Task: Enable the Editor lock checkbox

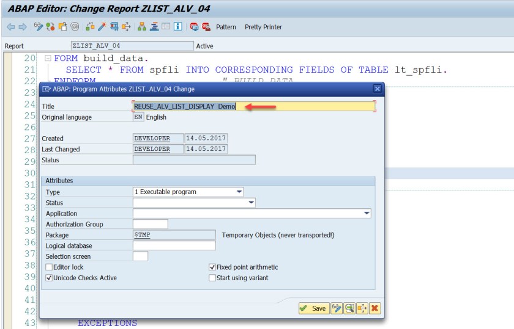Action: click(x=49, y=267)
